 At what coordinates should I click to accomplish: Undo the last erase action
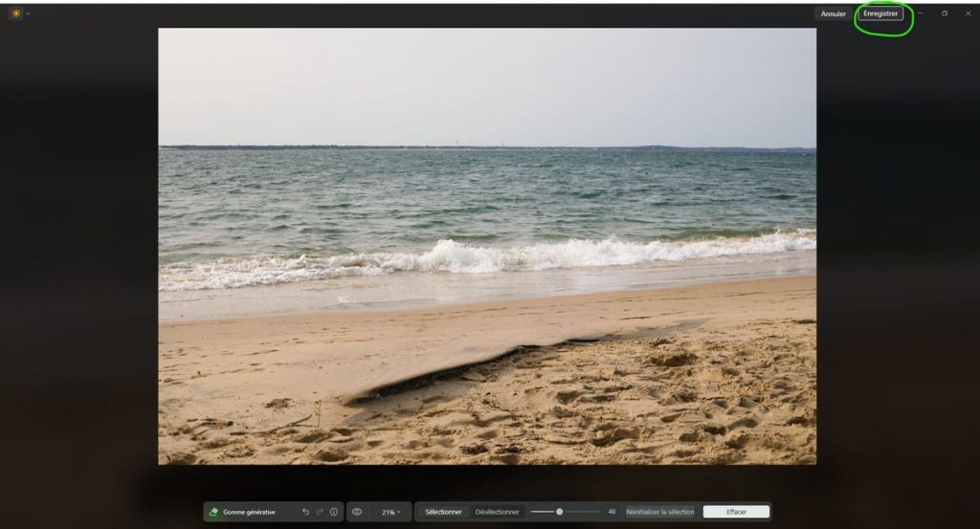305,512
